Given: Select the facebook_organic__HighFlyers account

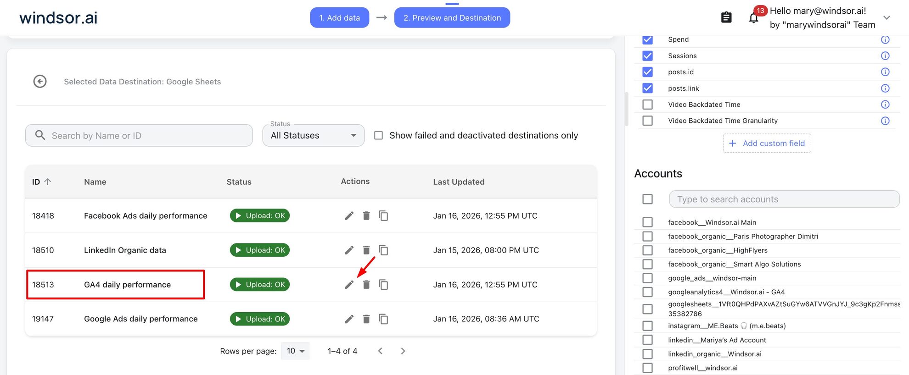Looking at the screenshot, I should tap(647, 250).
